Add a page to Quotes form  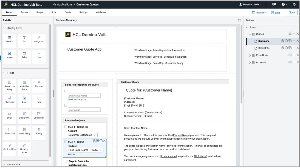294,34
